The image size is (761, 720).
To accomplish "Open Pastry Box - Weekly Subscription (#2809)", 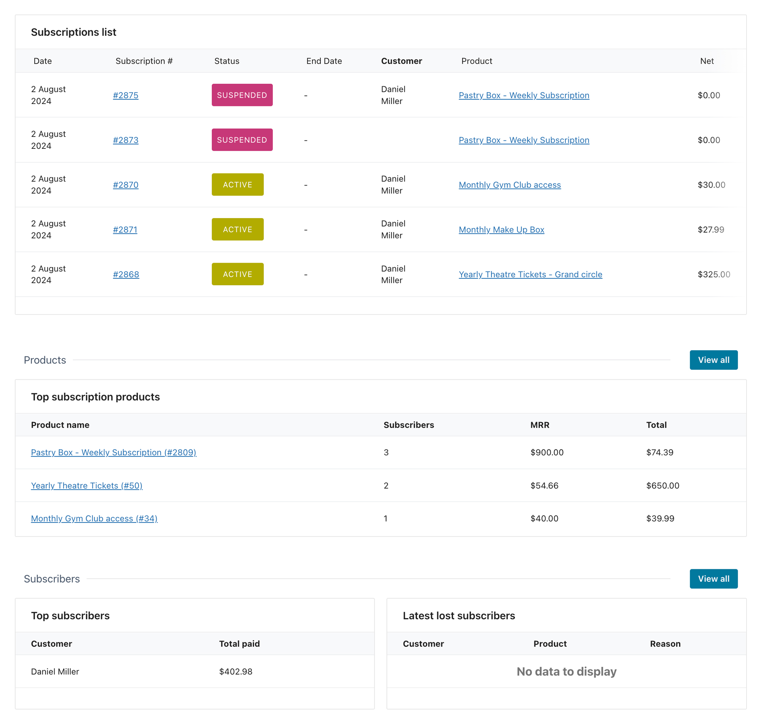I will tap(113, 452).
